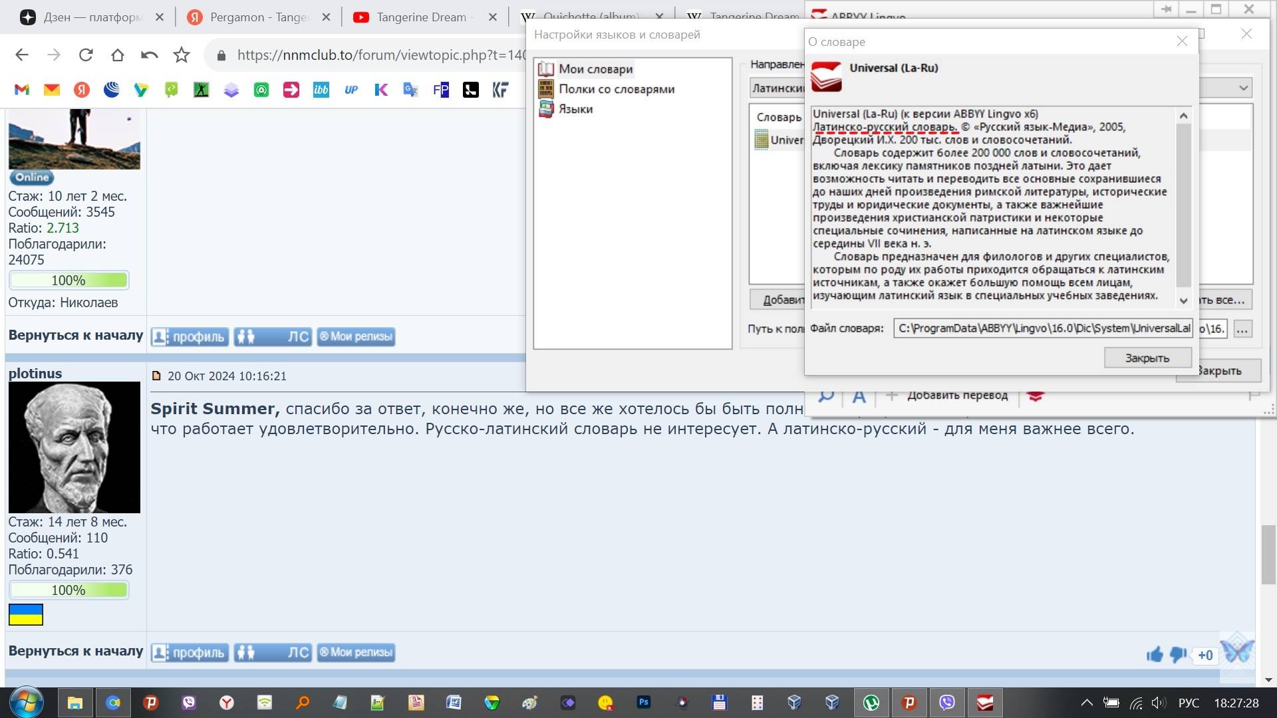Click the uTorrent taskbar icon
The width and height of the screenshot is (1277, 718).
(871, 702)
